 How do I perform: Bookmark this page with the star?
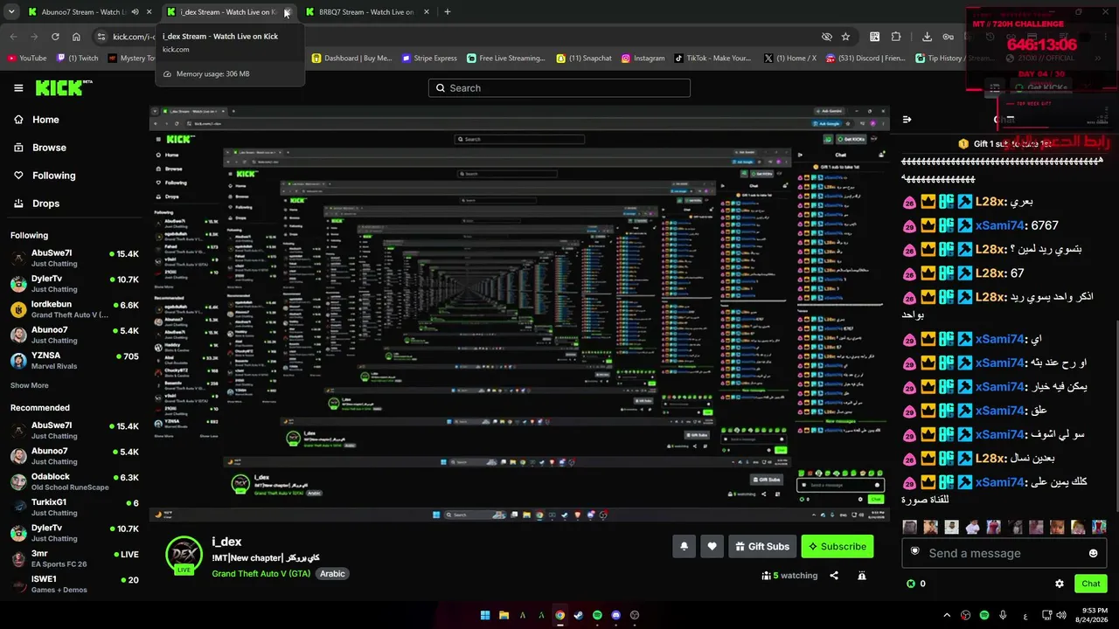tap(845, 37)
